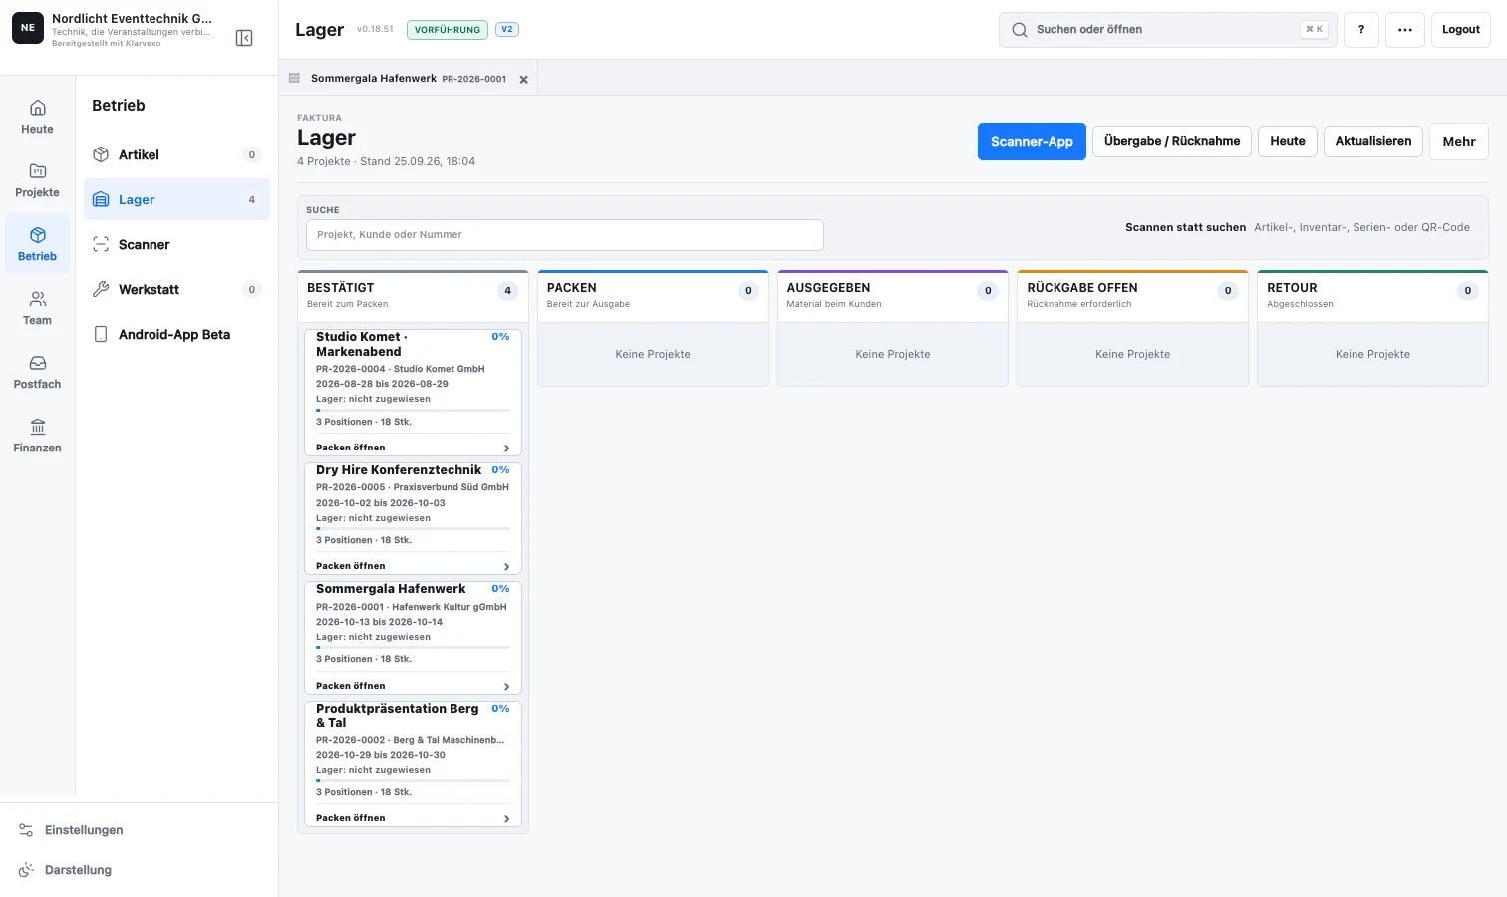The width and height of the screenshot is (1507, 897).
Task: Open the Postfach inbox
Action: point(37,372)
